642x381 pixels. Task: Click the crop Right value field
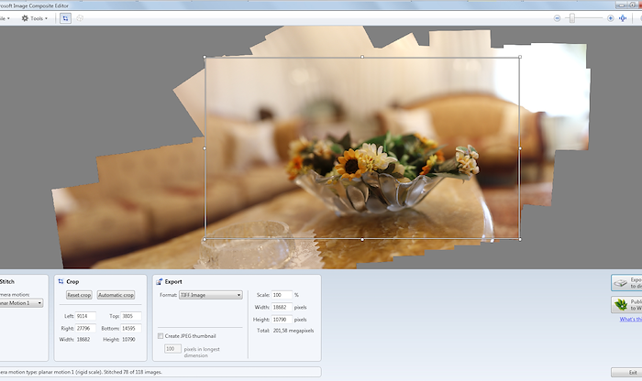coord(85,328)
